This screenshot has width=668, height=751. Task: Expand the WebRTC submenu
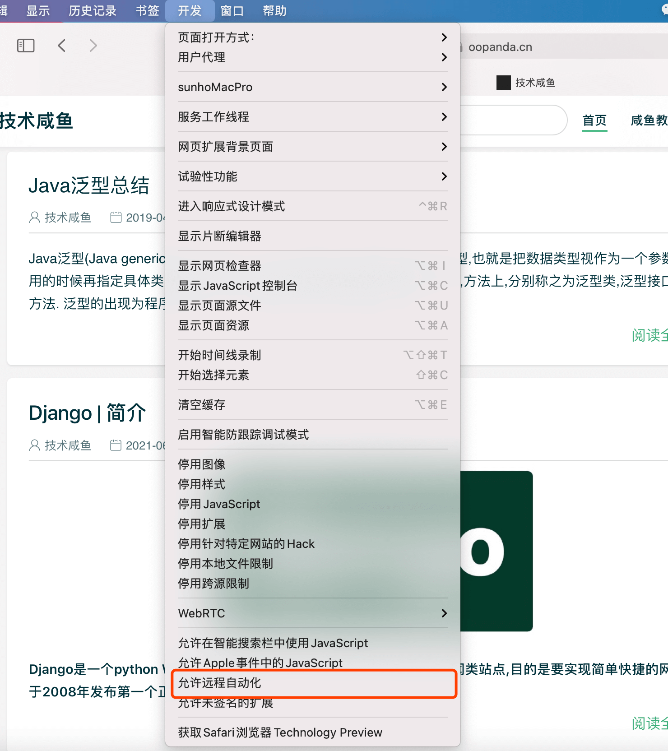point(313,613)
